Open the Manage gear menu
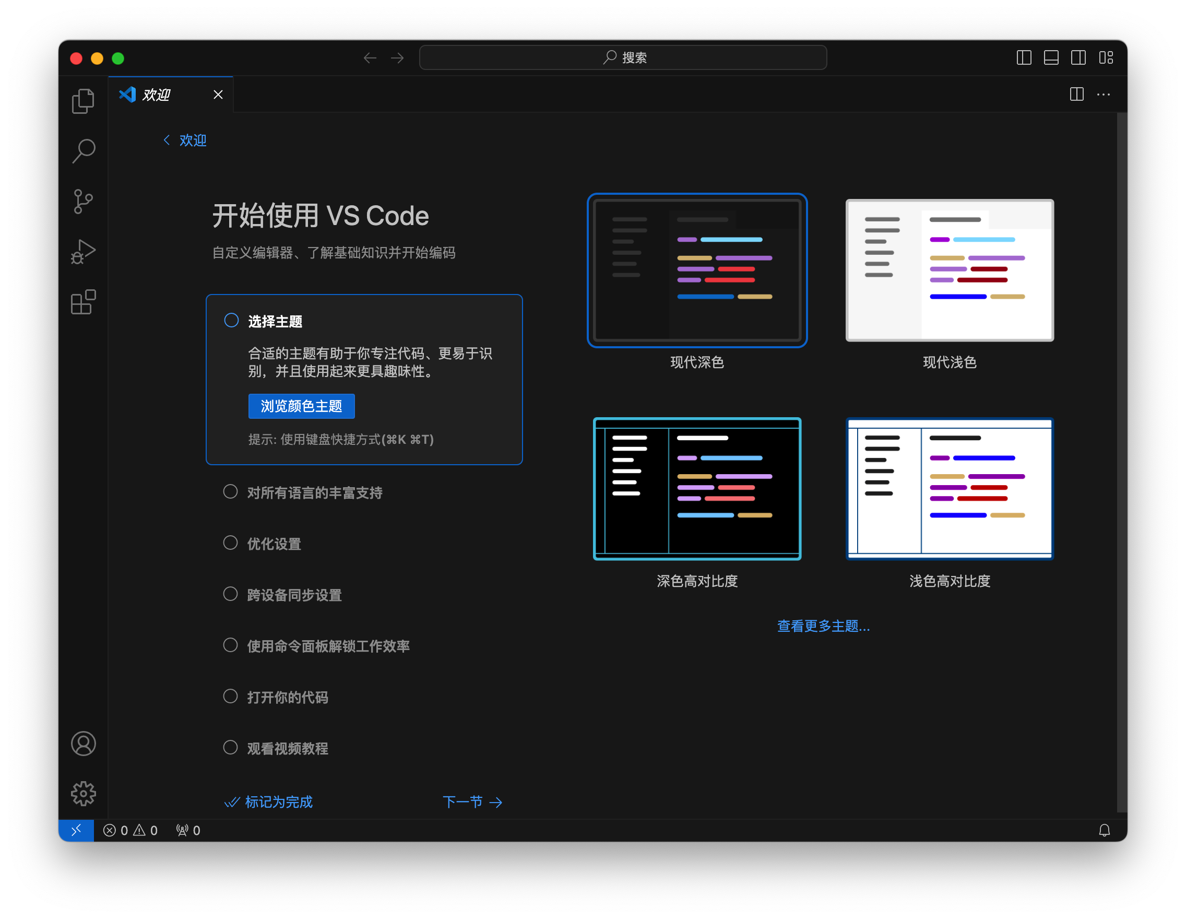1186x919 pixels. point(83,794)
